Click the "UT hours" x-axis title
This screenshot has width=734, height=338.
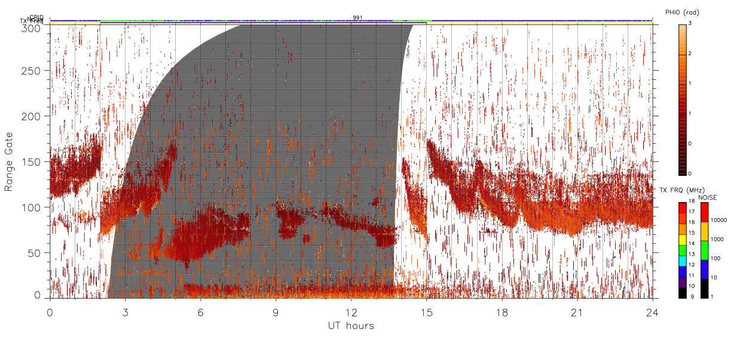[351, 325]
